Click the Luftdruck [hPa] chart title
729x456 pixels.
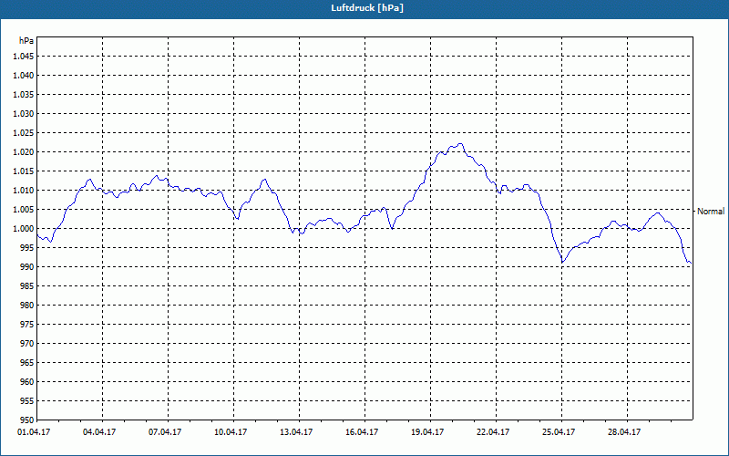tap(367, 8)
